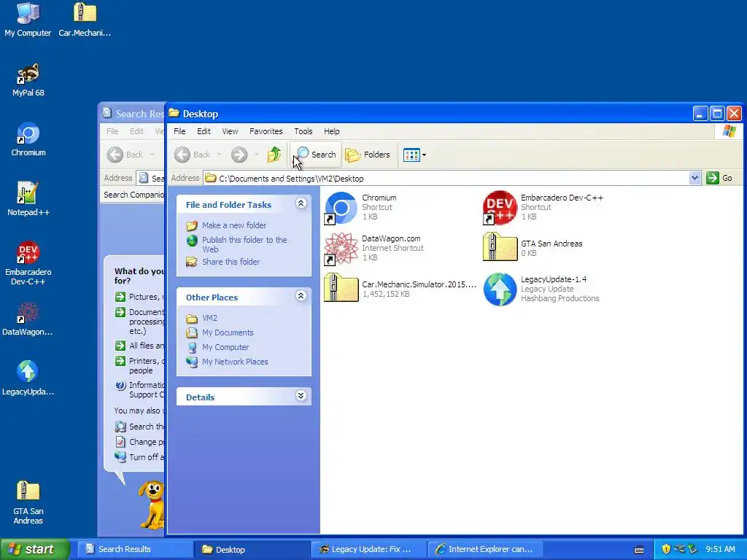Collapse File and Folder Tasks panel
The height and width of the screenshot is (560, 747).
click(x=301, y=203)
